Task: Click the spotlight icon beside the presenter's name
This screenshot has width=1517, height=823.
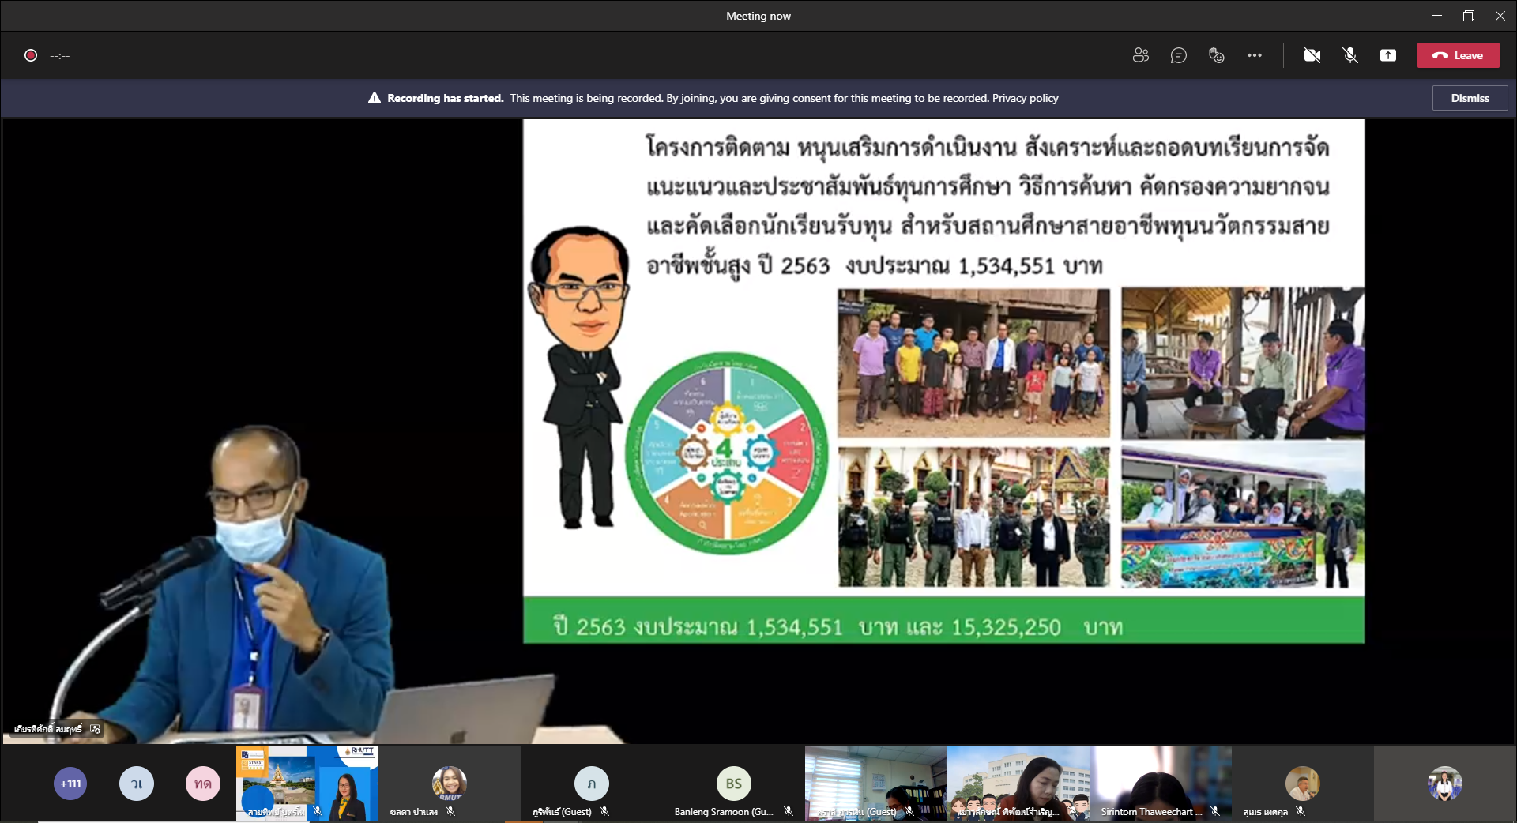Action: 96,729
